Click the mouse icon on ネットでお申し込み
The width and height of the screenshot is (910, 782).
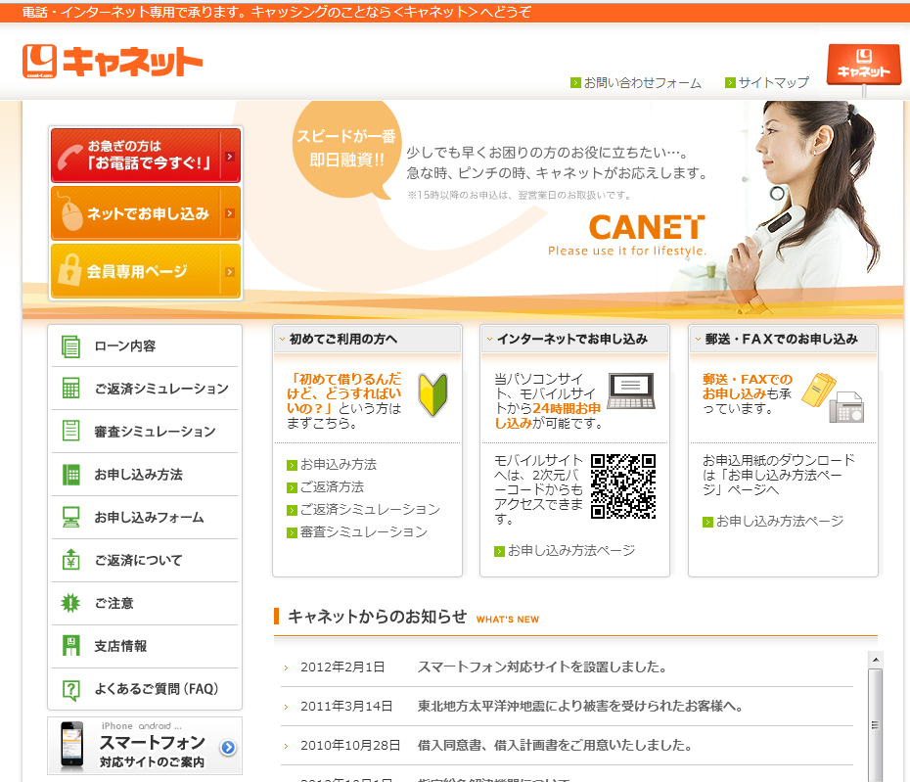click(70, 213)
